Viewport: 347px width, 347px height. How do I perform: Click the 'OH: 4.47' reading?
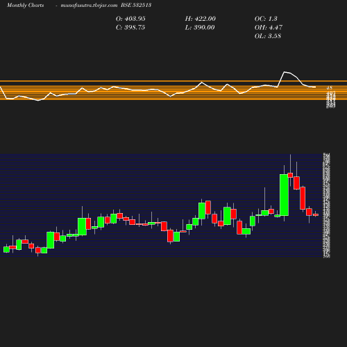269,28
